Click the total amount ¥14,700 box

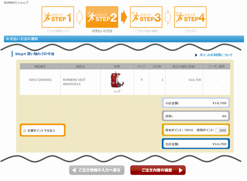(196, 144)
